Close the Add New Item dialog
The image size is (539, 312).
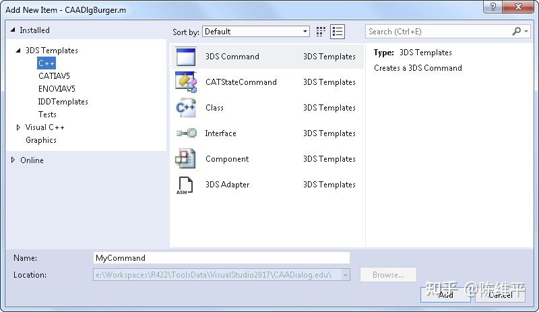click(x=518, y=7)
